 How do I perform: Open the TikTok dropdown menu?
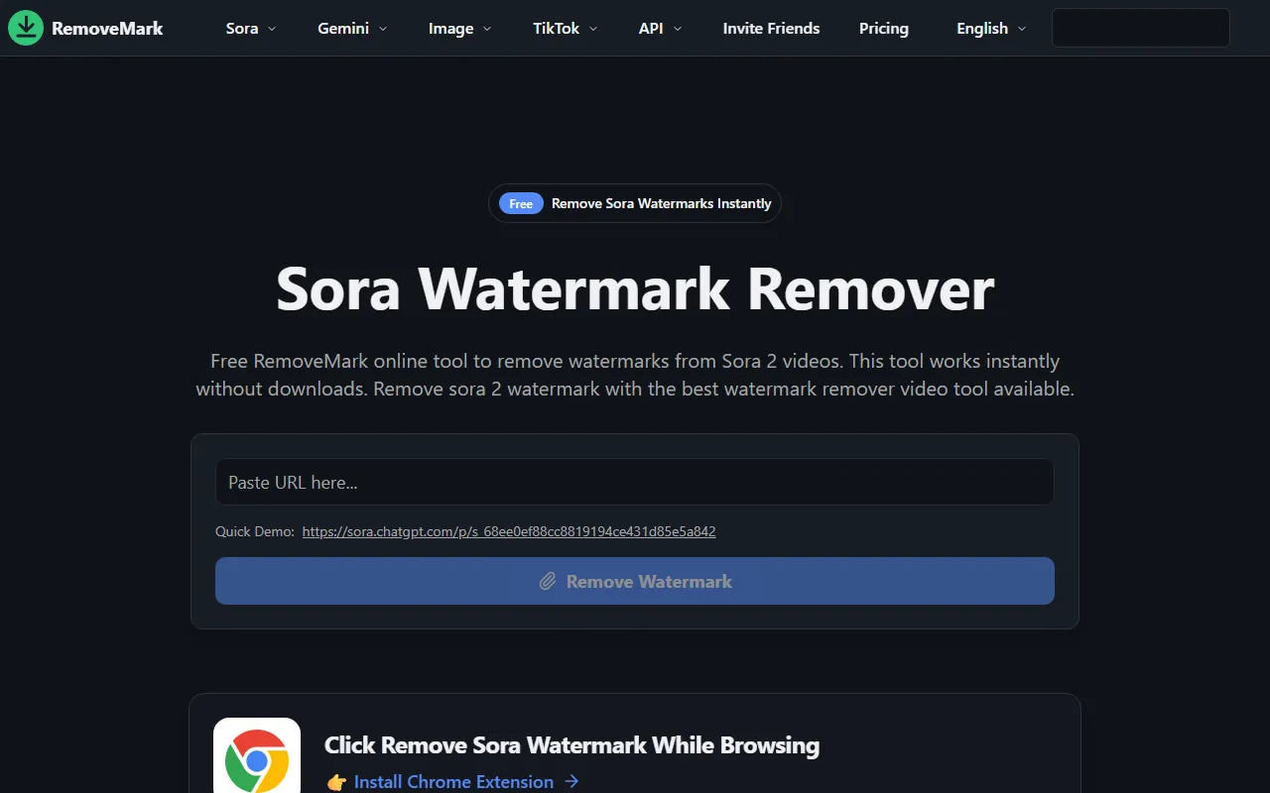click(x=566, y=29)
